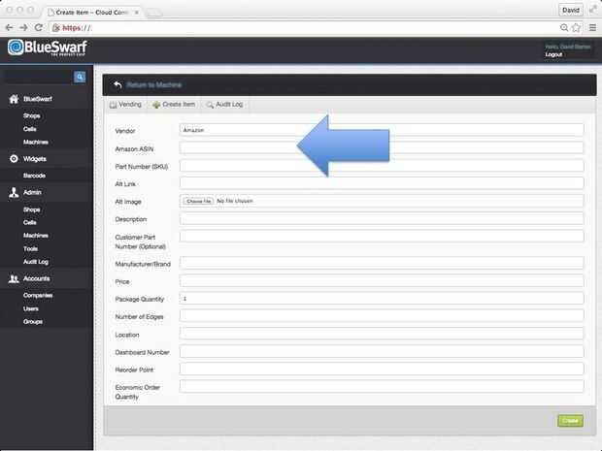Focus the Package Quantity field

[x=382, y=299]
